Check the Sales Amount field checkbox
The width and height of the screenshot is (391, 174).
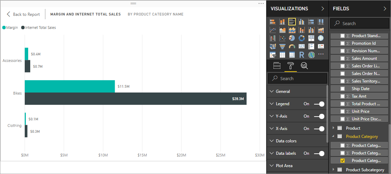343,58
